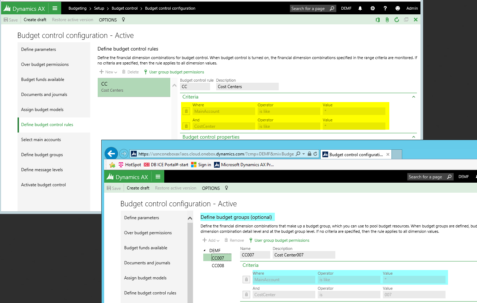Click the feedback smiley face icon

pos(398,8)
